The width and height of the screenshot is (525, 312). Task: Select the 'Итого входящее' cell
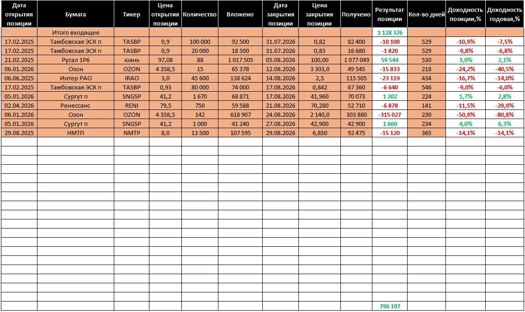point(76,32)
